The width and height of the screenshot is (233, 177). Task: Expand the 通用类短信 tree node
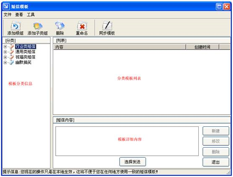click(5, 52)
